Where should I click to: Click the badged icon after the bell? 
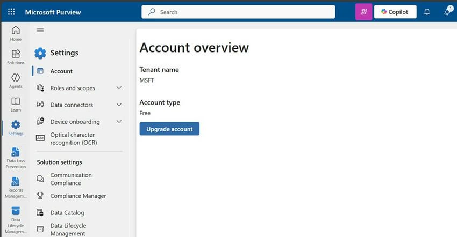[x=448, y=11]
